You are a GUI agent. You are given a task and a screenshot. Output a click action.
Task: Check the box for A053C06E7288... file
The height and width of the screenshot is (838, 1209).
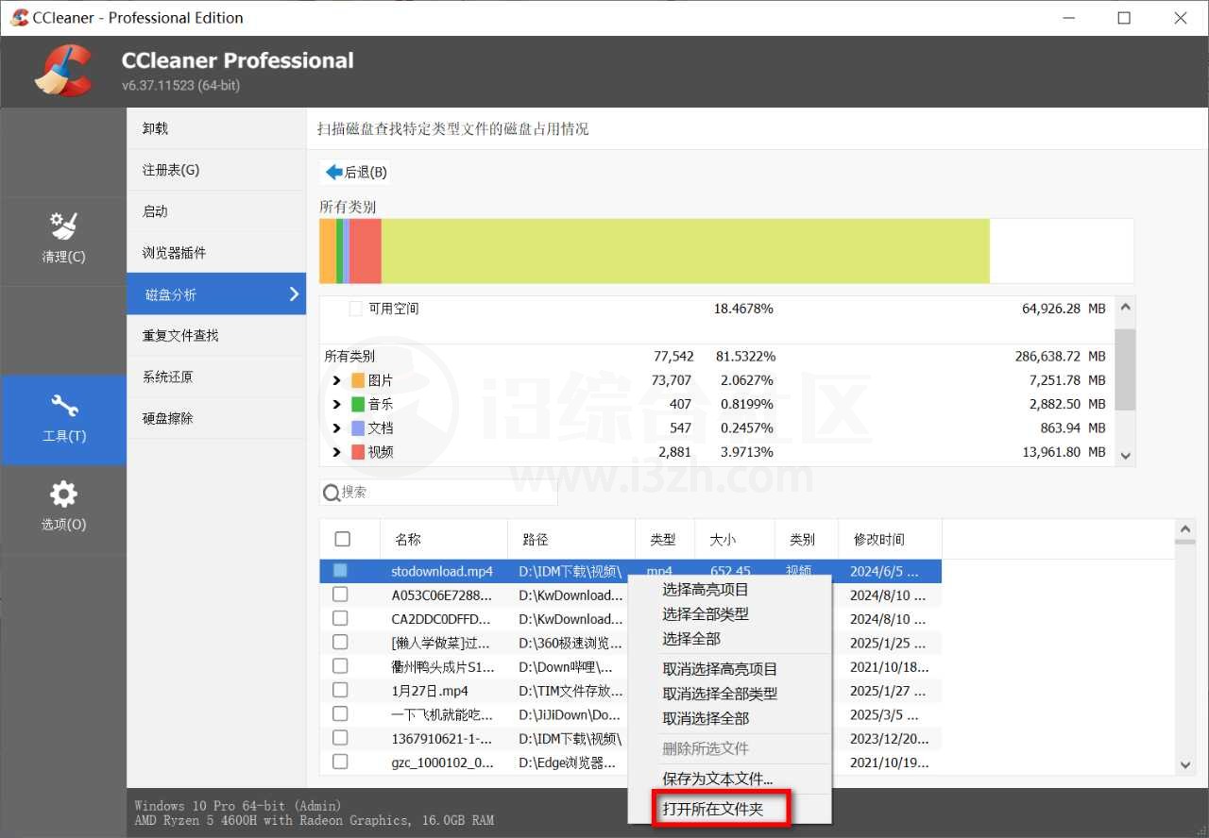point(340,595)
